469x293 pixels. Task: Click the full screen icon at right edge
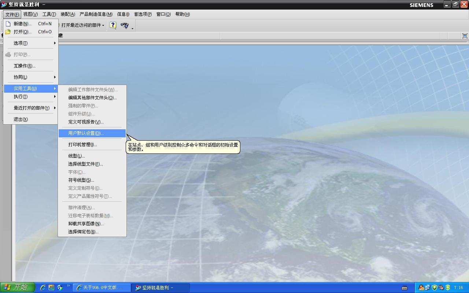(465, 36)
